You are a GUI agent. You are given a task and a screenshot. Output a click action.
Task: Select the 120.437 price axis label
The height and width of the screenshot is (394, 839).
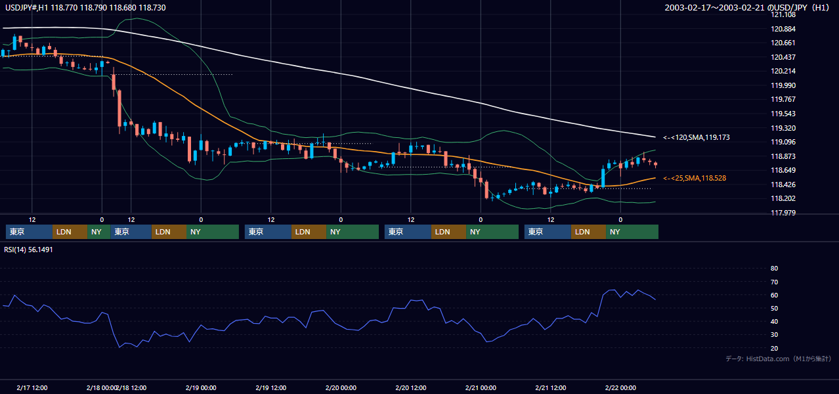pyautogui.click(x=784, y=57)
